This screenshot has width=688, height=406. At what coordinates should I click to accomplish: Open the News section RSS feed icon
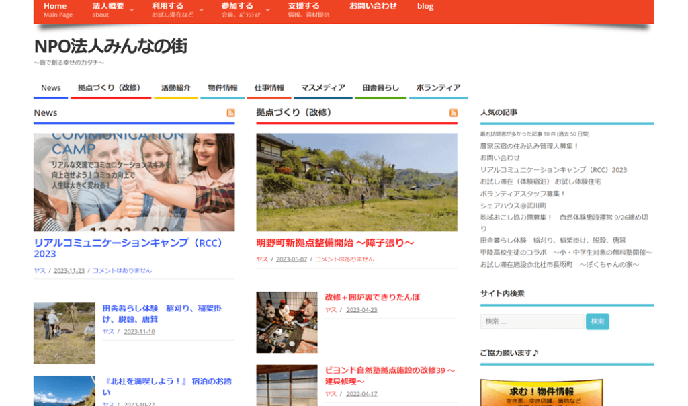pos(230,113)
